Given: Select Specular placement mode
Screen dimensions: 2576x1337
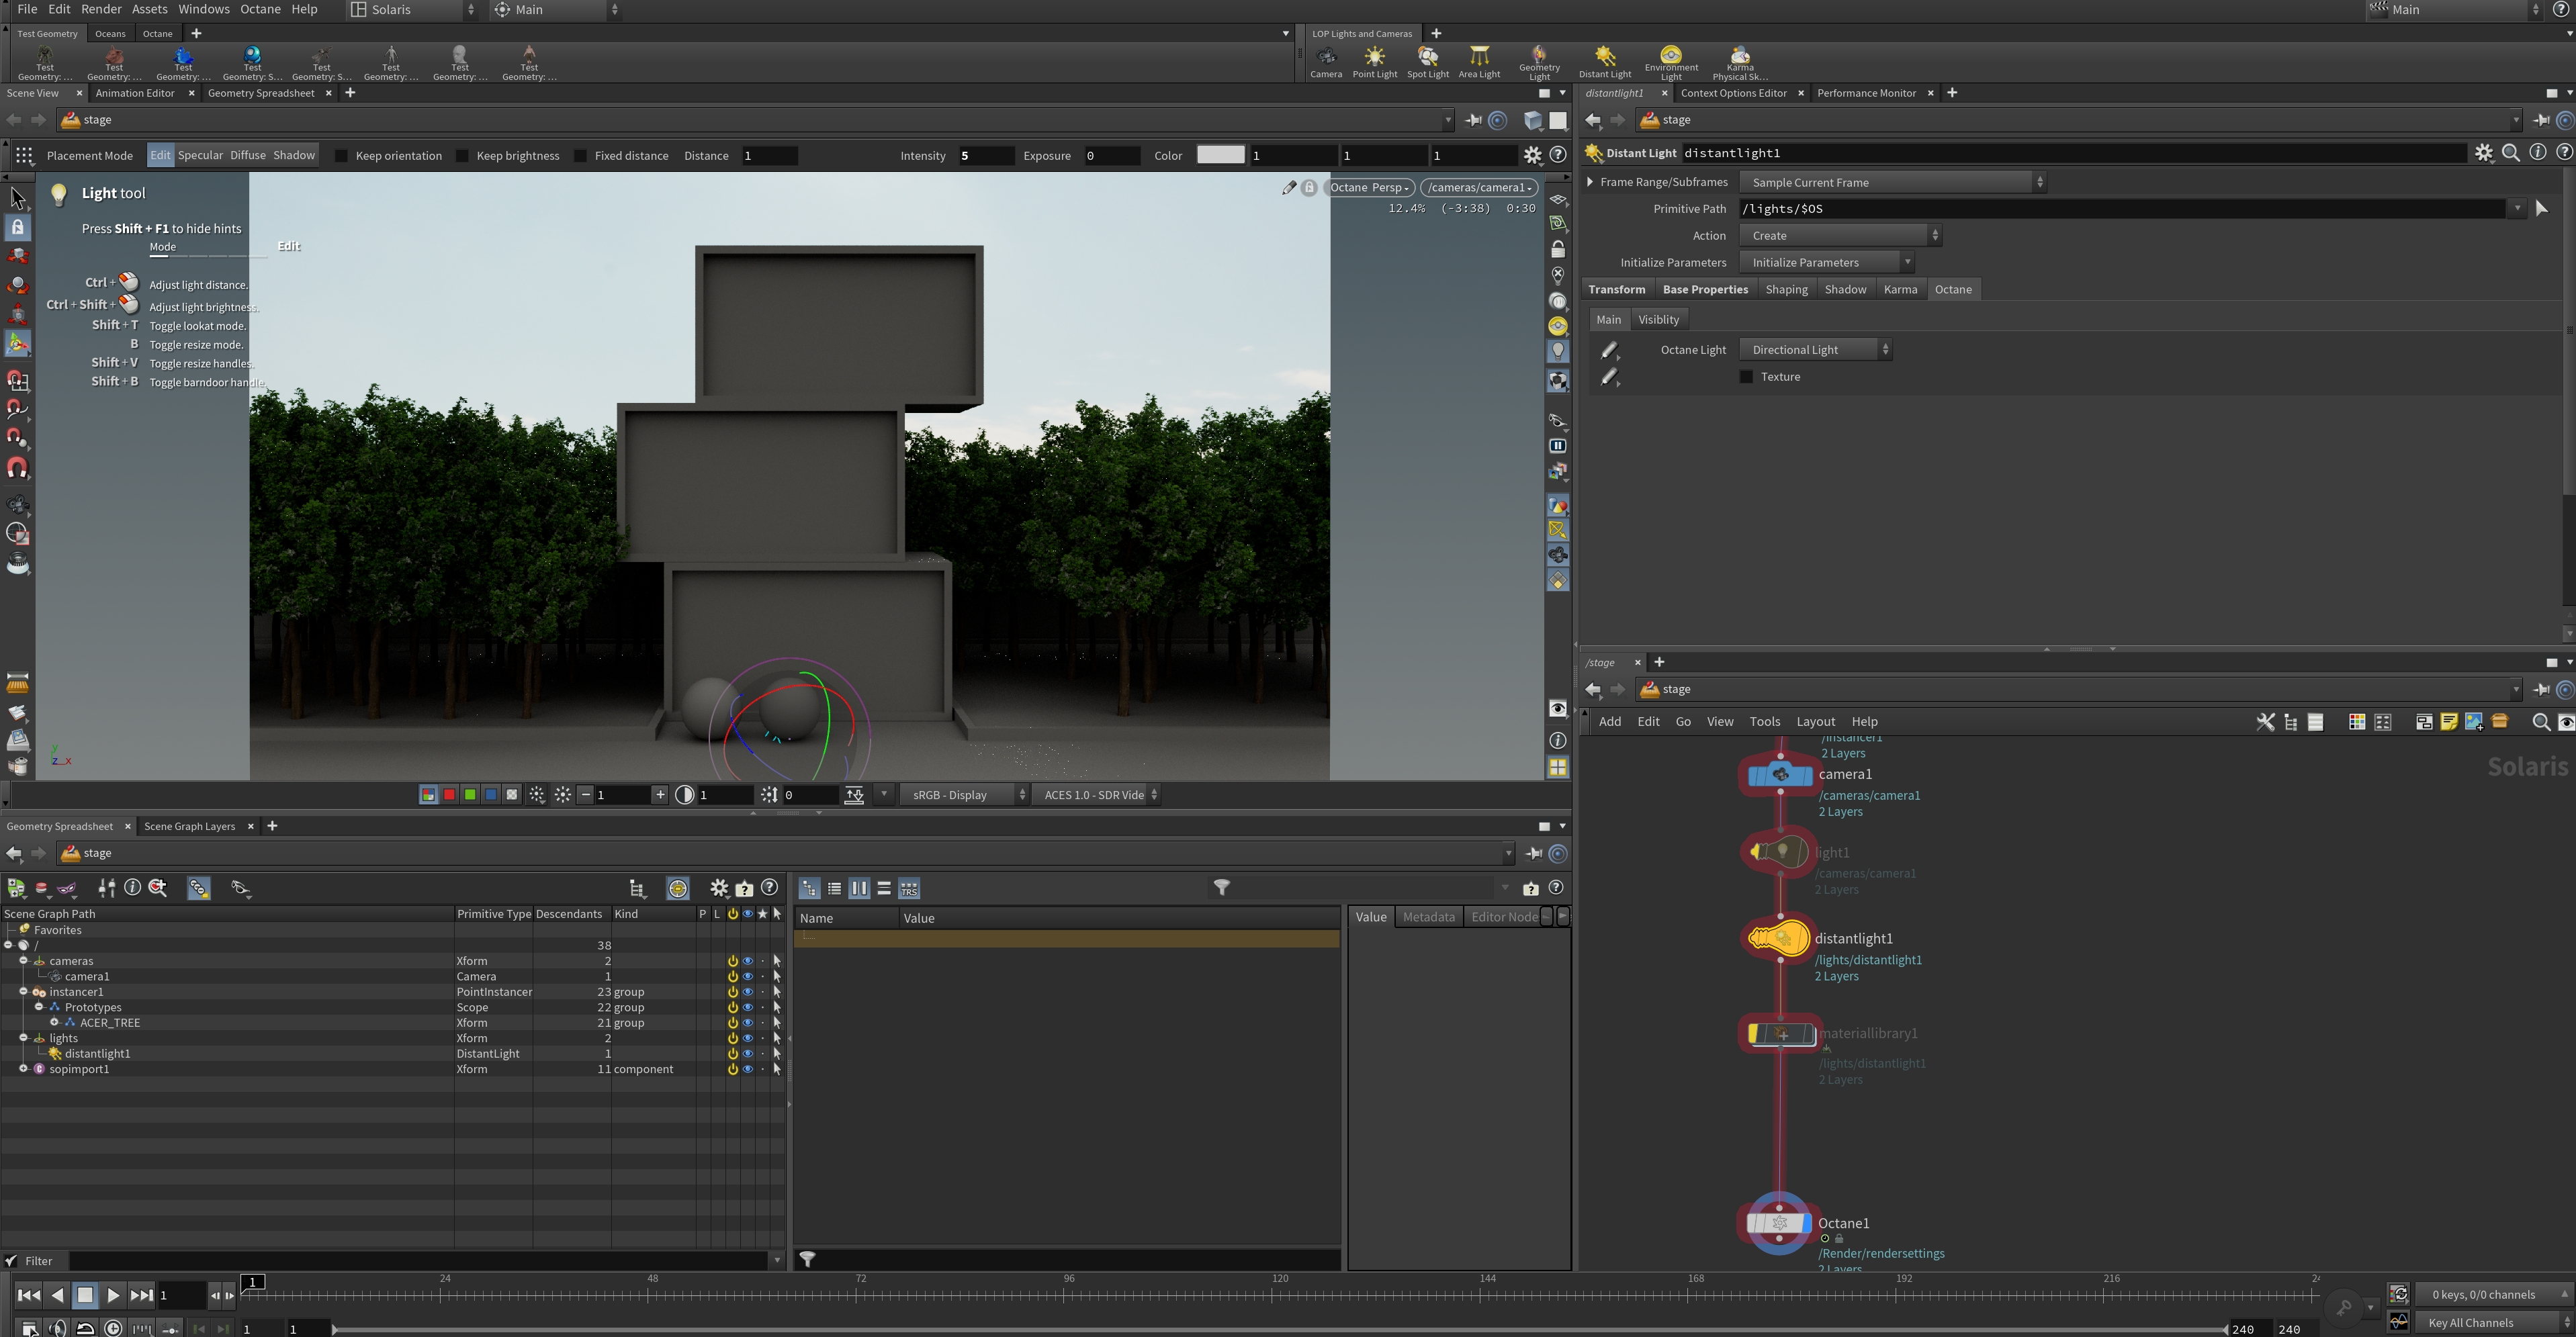Looking at the screenshot, I should tap(200, 155).
